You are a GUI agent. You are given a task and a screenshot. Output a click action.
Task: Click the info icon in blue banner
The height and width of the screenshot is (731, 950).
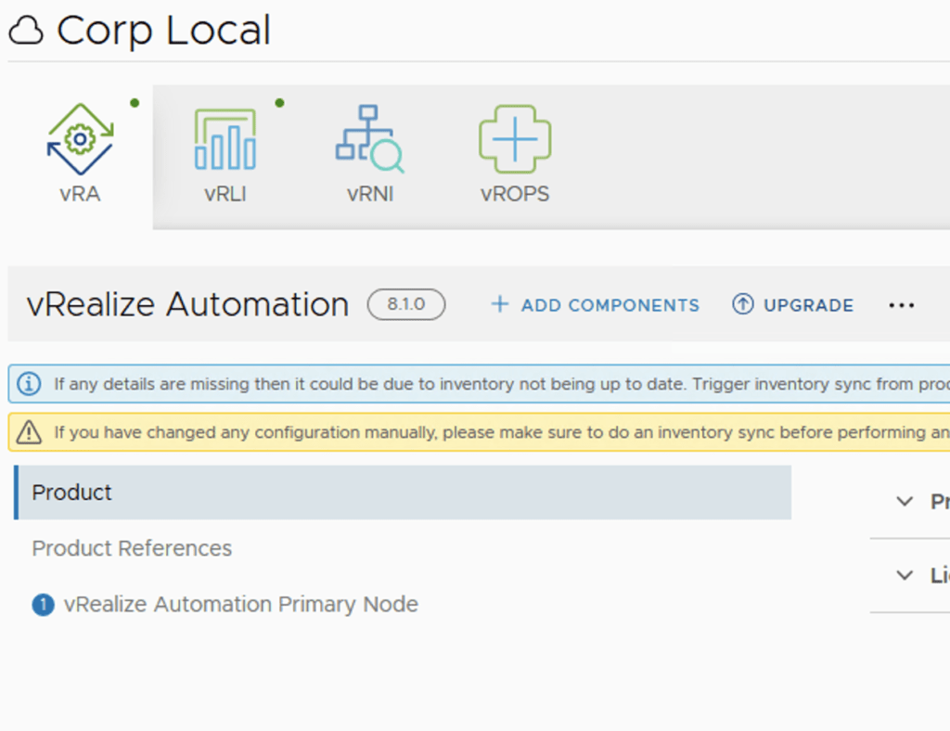(x=30, y=383)
